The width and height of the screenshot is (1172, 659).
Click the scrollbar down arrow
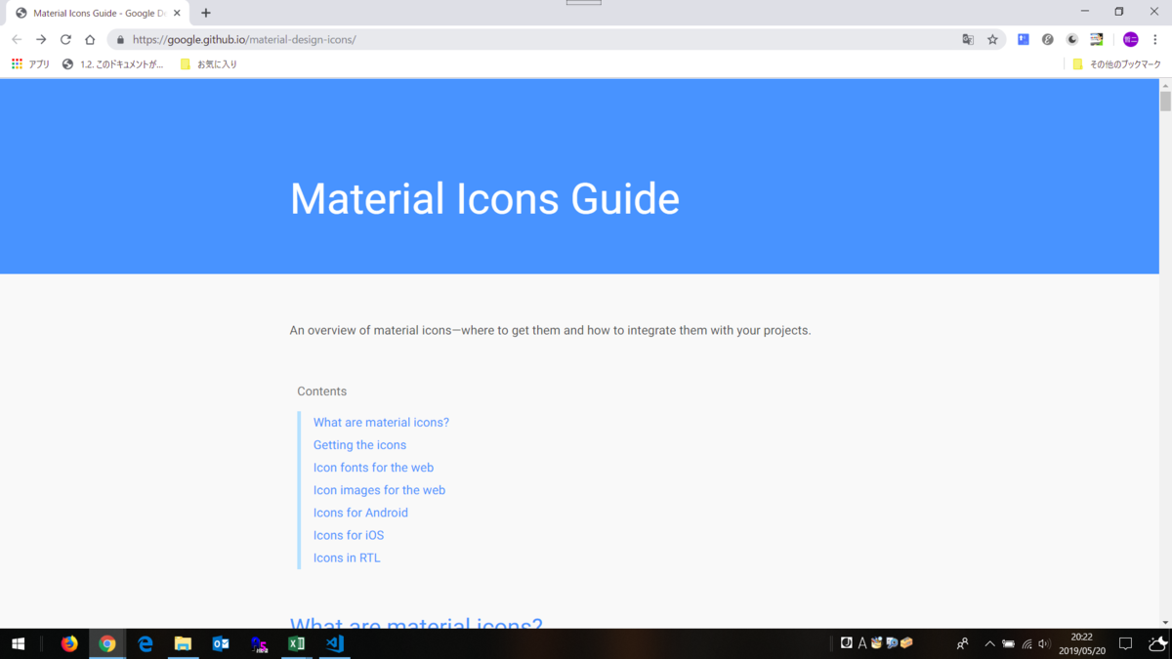coord(1165,622)
